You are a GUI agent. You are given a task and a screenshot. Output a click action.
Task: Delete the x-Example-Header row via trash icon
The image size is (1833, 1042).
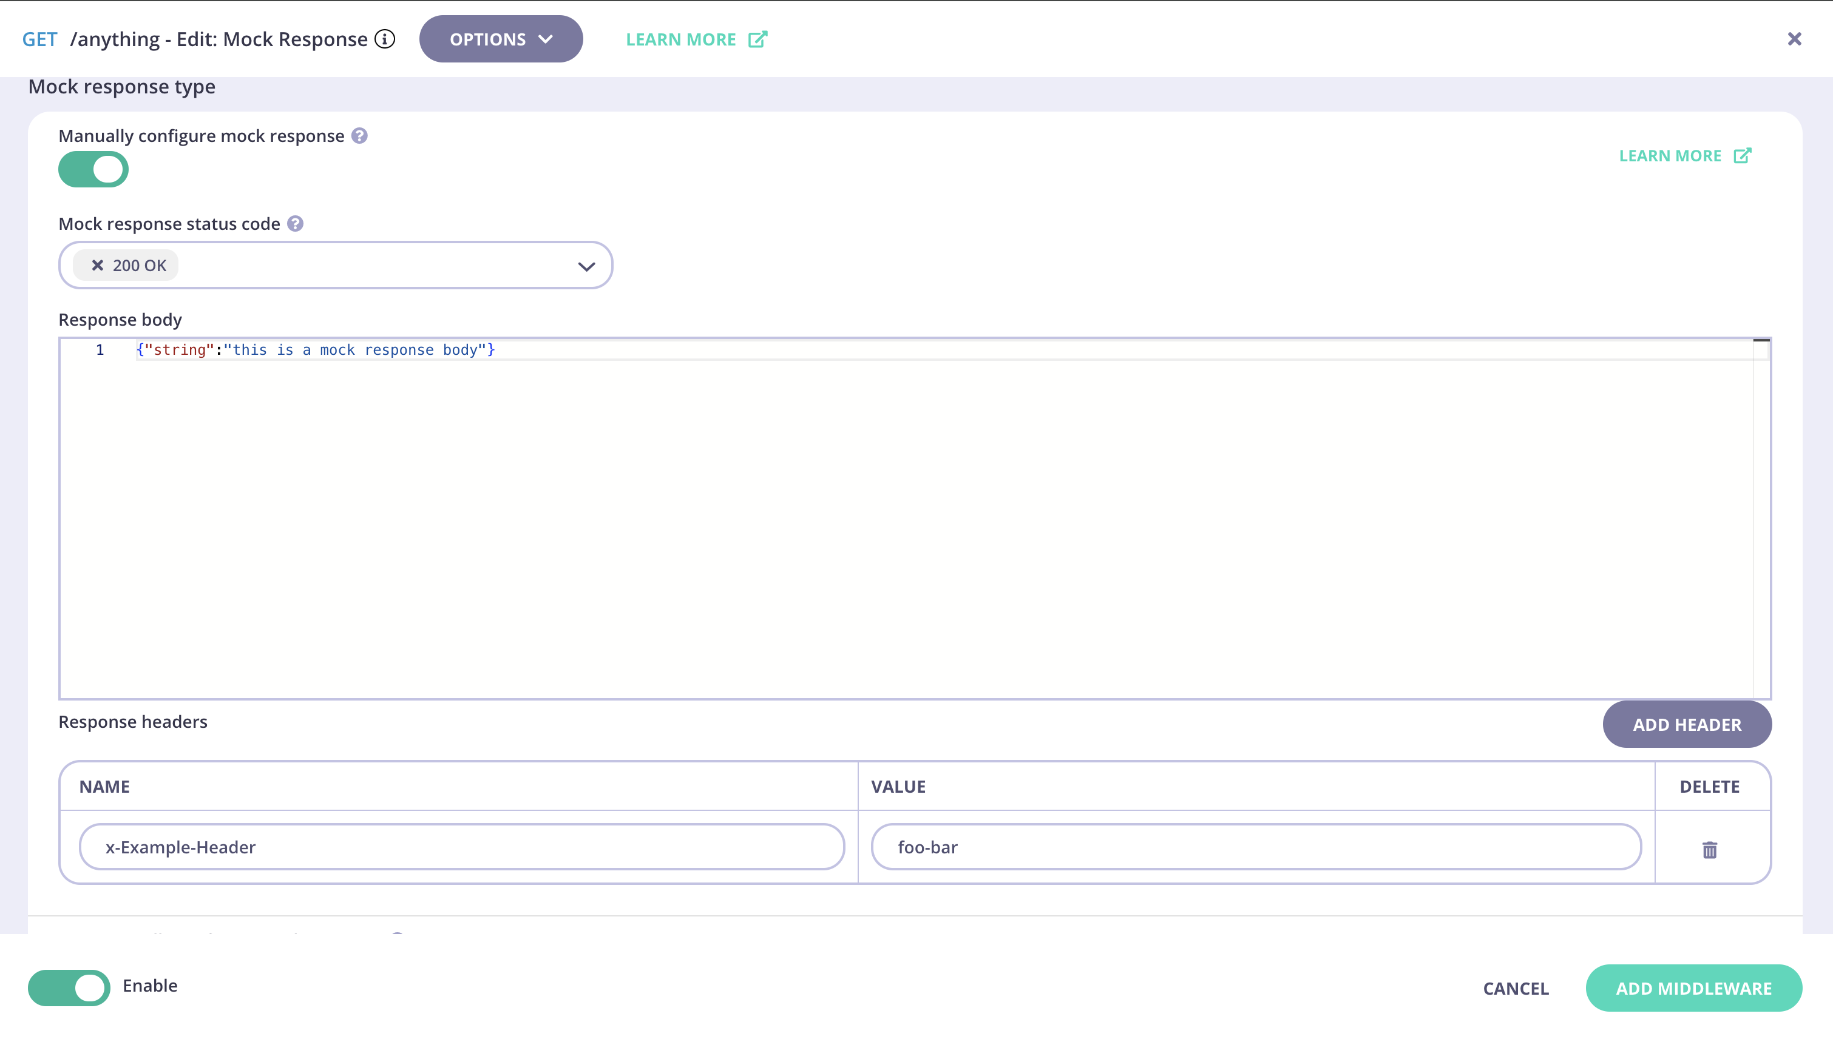coord(1709,850)
